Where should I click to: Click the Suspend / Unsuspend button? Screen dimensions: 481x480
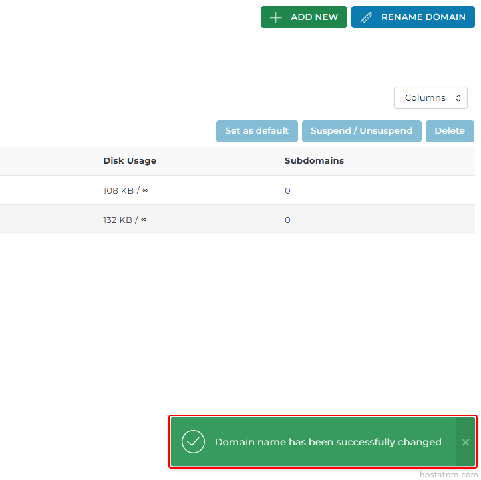click(361, 131)
